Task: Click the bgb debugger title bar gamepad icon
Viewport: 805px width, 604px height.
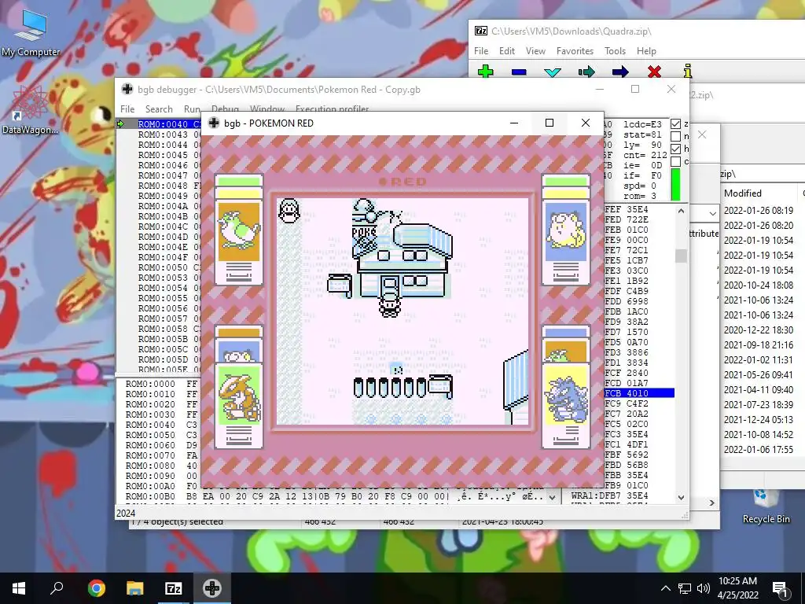Action: [x=127, y=90]
